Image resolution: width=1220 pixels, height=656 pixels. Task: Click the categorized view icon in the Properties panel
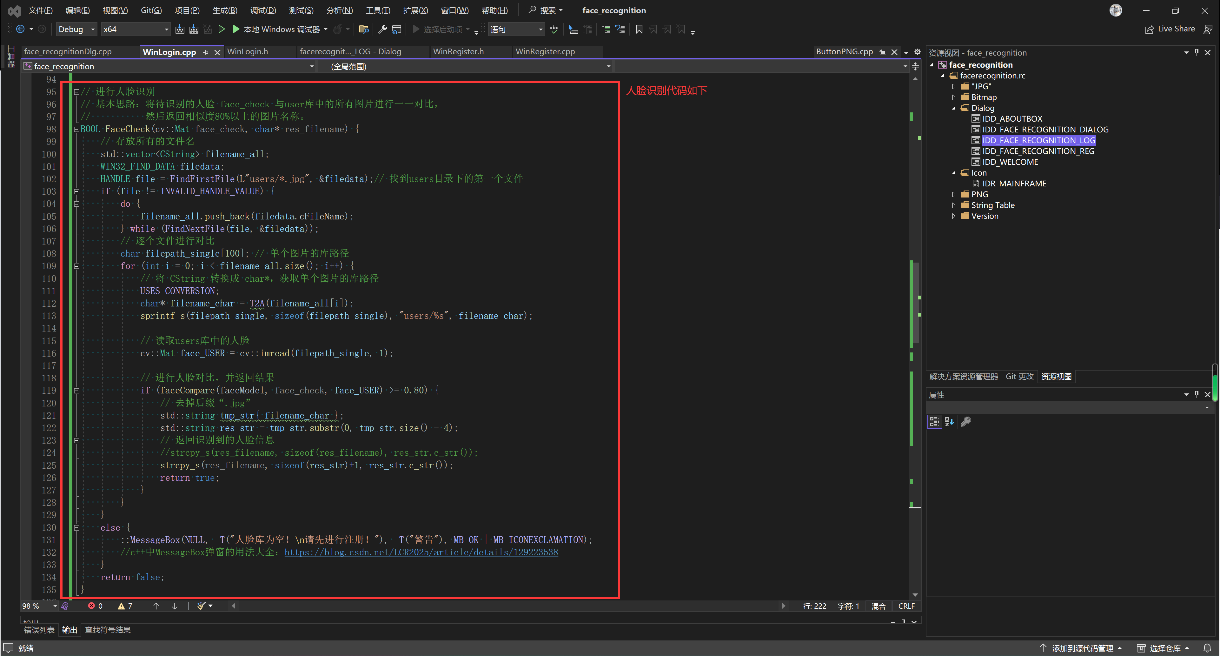934,421
